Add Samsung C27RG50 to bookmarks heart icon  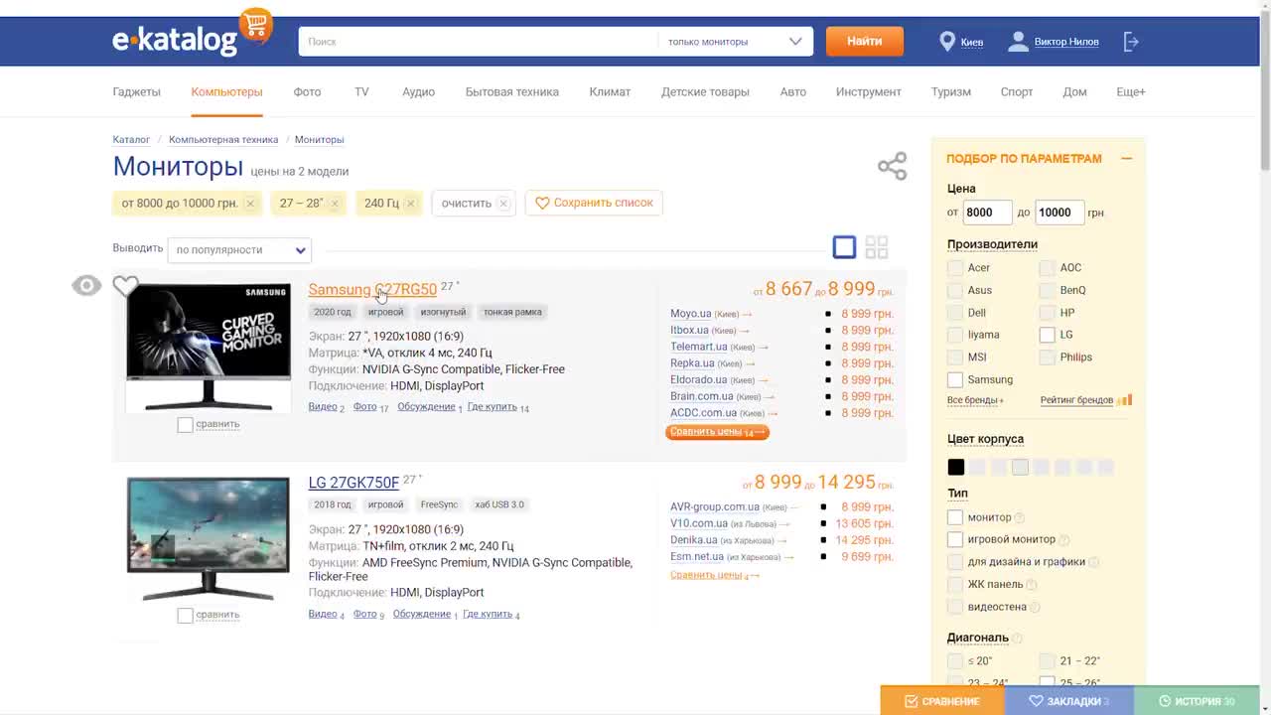125,286
